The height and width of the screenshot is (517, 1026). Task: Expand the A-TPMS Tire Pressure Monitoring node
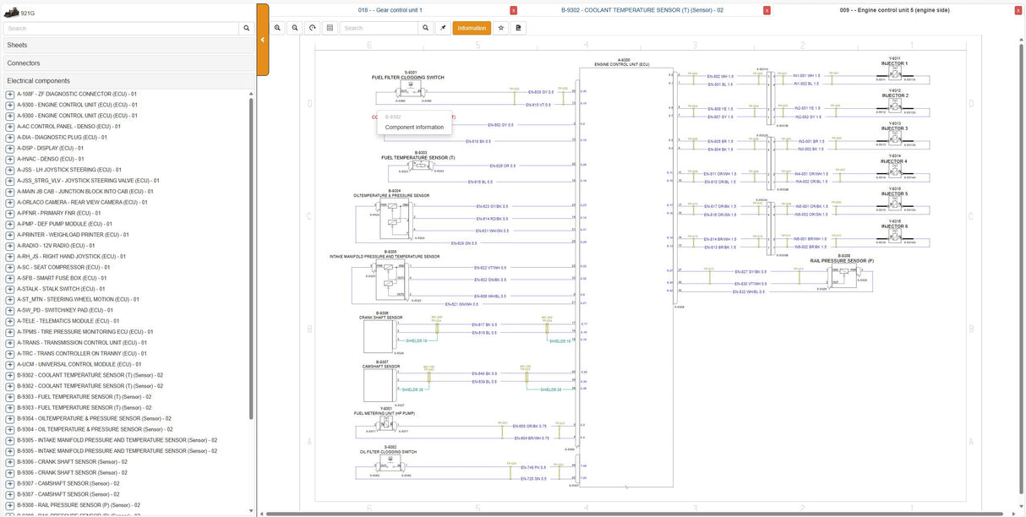[10, 332]
